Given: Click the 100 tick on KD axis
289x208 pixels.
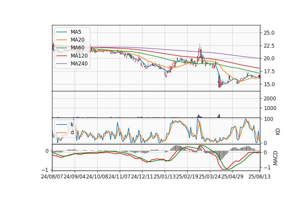Looking at the screenshot, I should tap(269, 119).
